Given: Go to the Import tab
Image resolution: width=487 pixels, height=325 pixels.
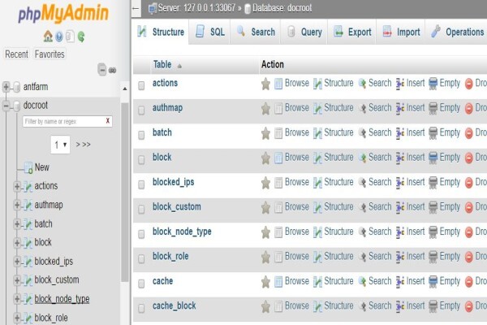Looking at the screenshot, I should click(x=401, y=32).
